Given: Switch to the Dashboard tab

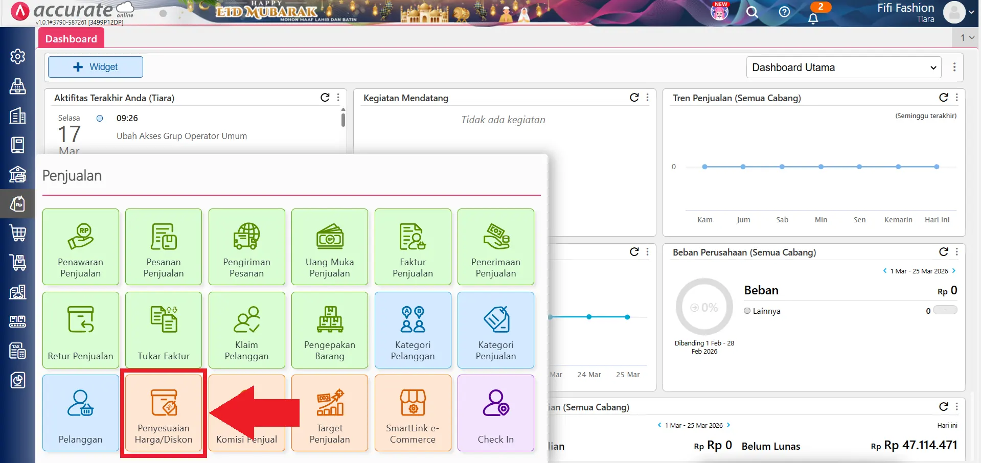Looking at the screenshot, I should coord(71,39).
